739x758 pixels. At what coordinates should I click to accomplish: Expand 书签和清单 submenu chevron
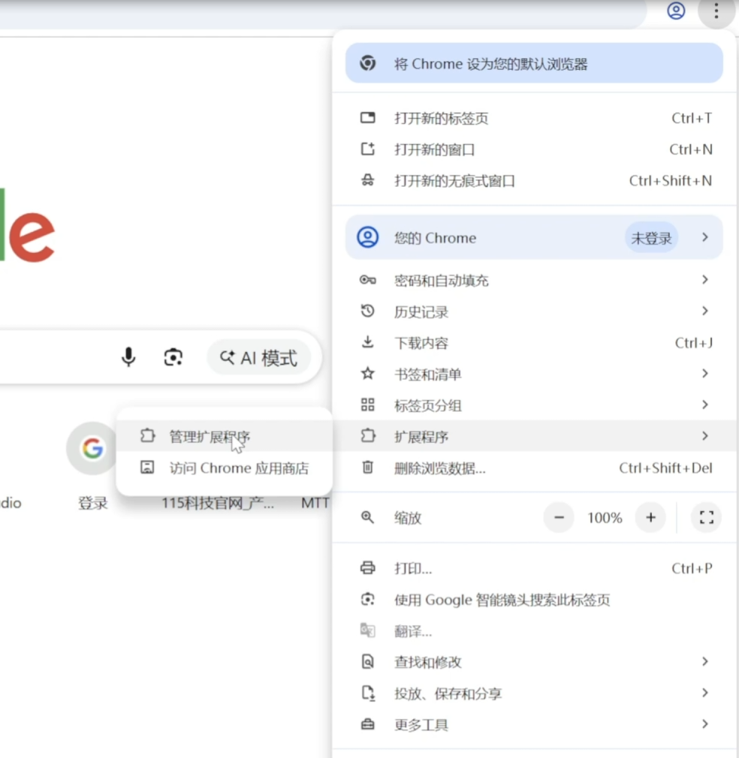coord(705,374)
